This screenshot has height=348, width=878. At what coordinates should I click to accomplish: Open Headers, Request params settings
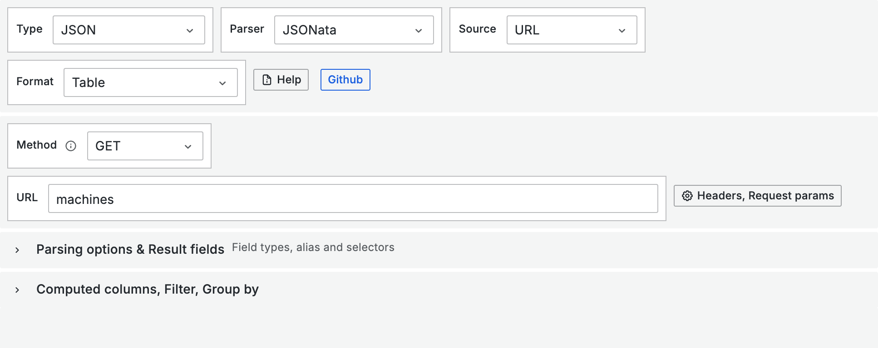pyautogui.click(x=757, y=196)
